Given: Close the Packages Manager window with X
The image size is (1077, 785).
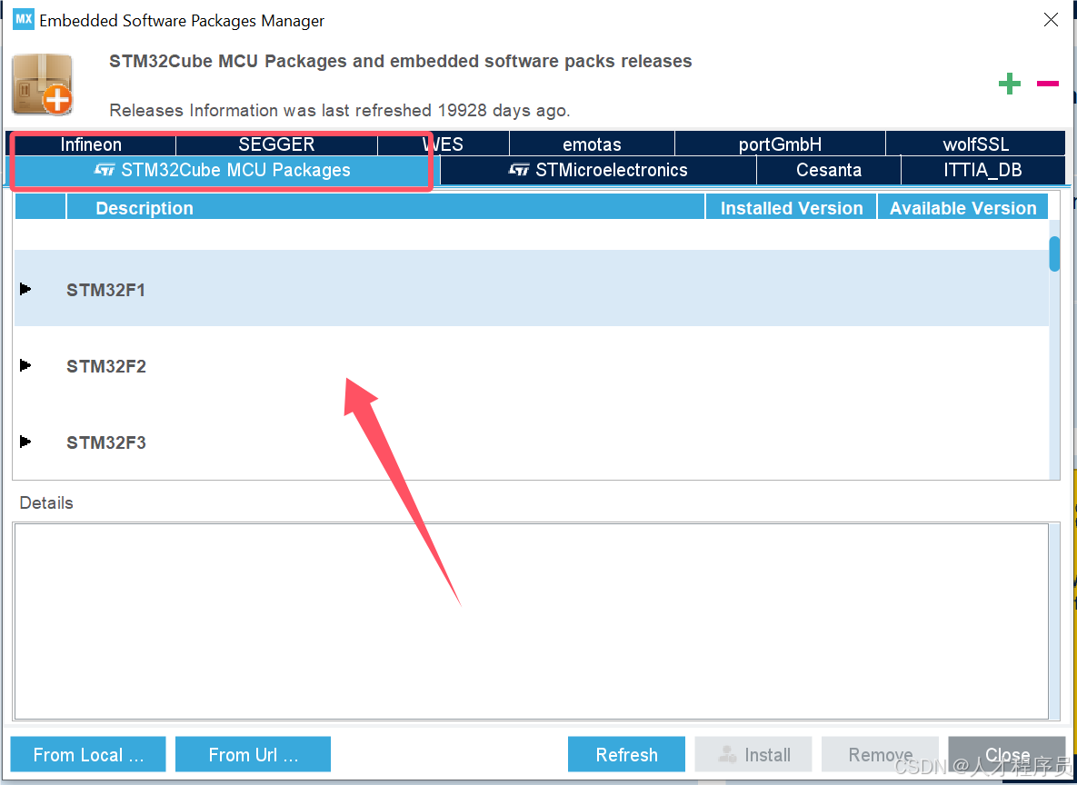Looking at the screenshot, I should coord(1051,20).
